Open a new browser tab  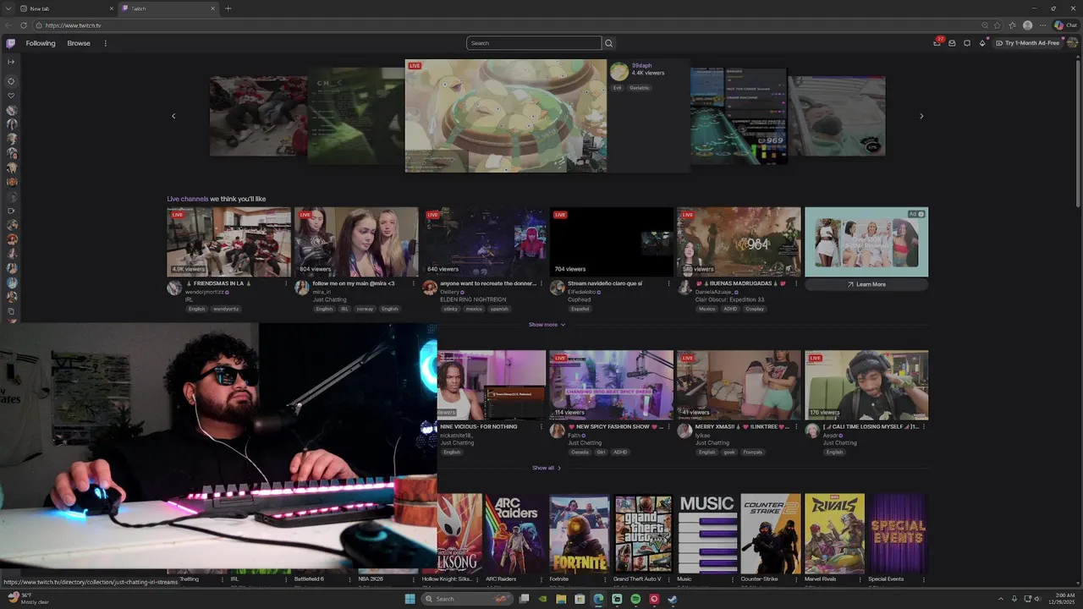click(228, 8)
